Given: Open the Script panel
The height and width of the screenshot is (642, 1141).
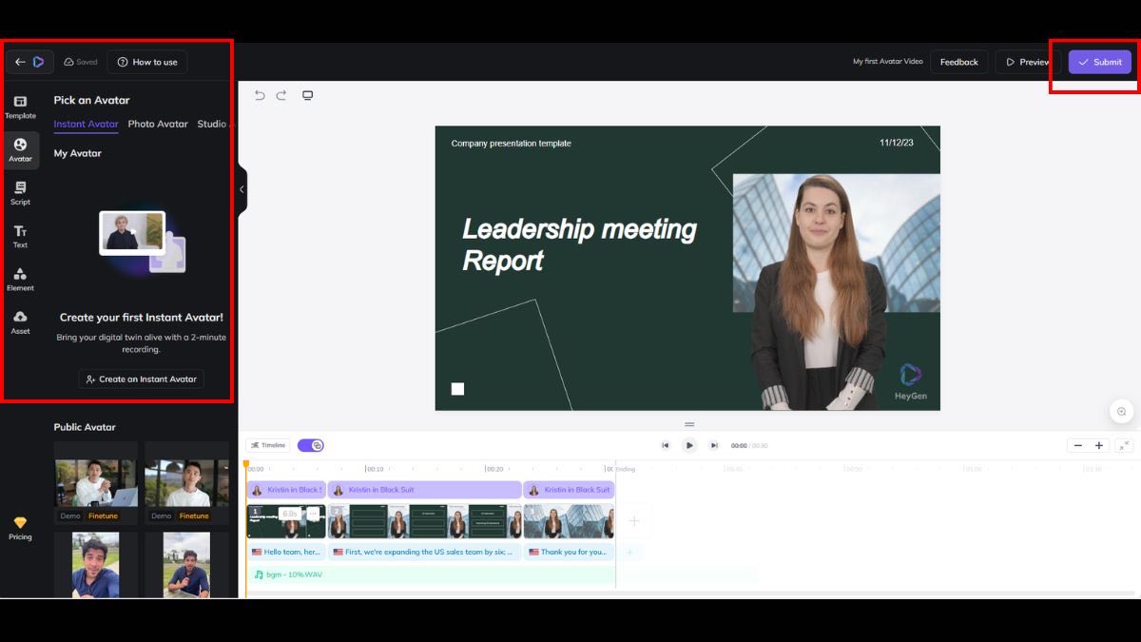Looking at the screenshot, I should 21,192.
